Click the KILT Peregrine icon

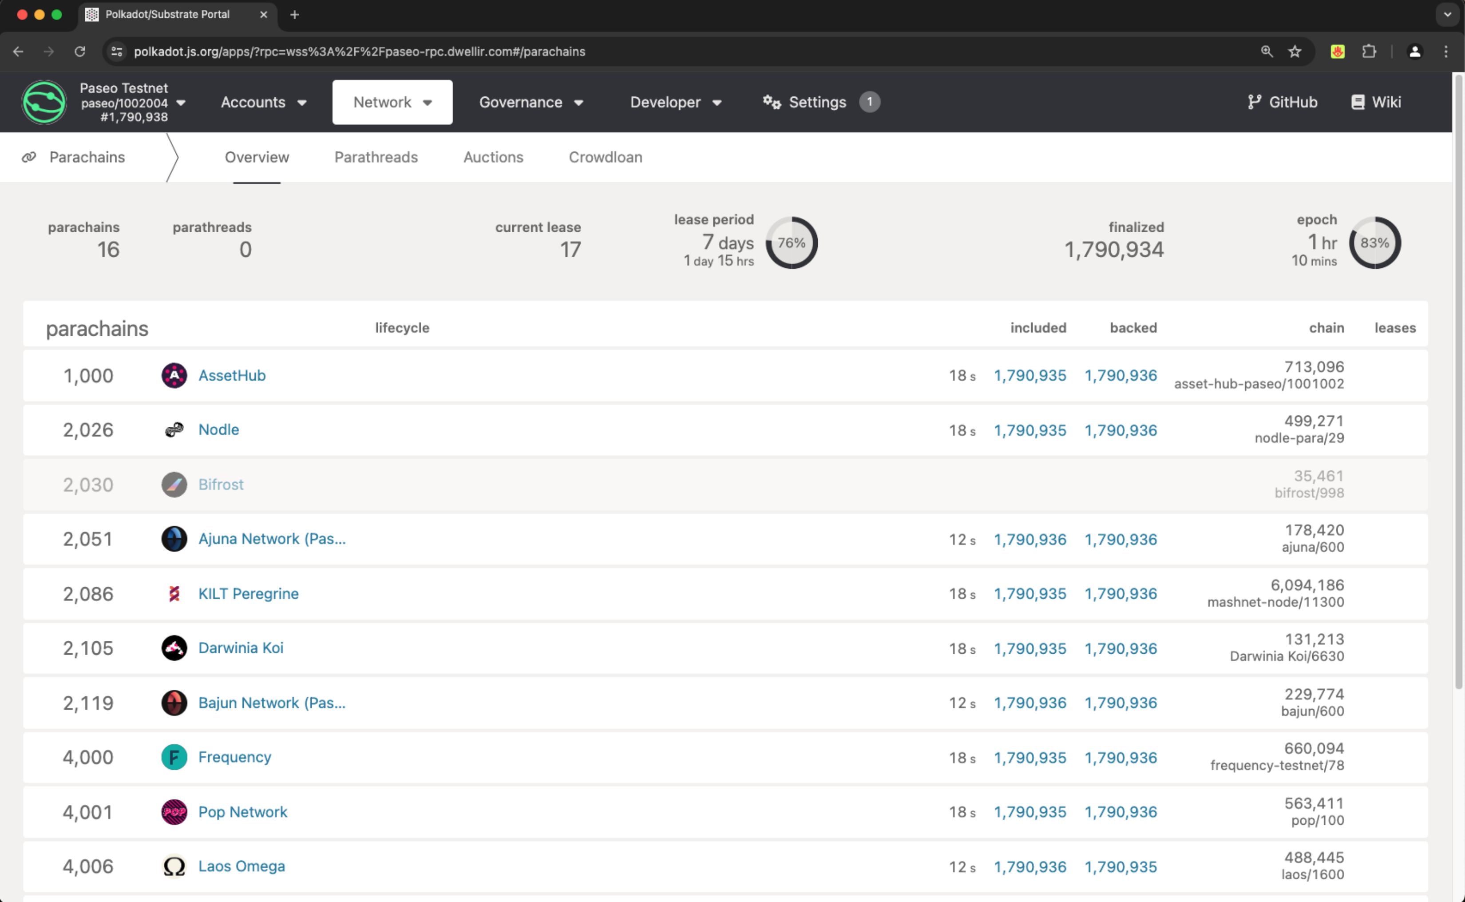coord(174,594)
